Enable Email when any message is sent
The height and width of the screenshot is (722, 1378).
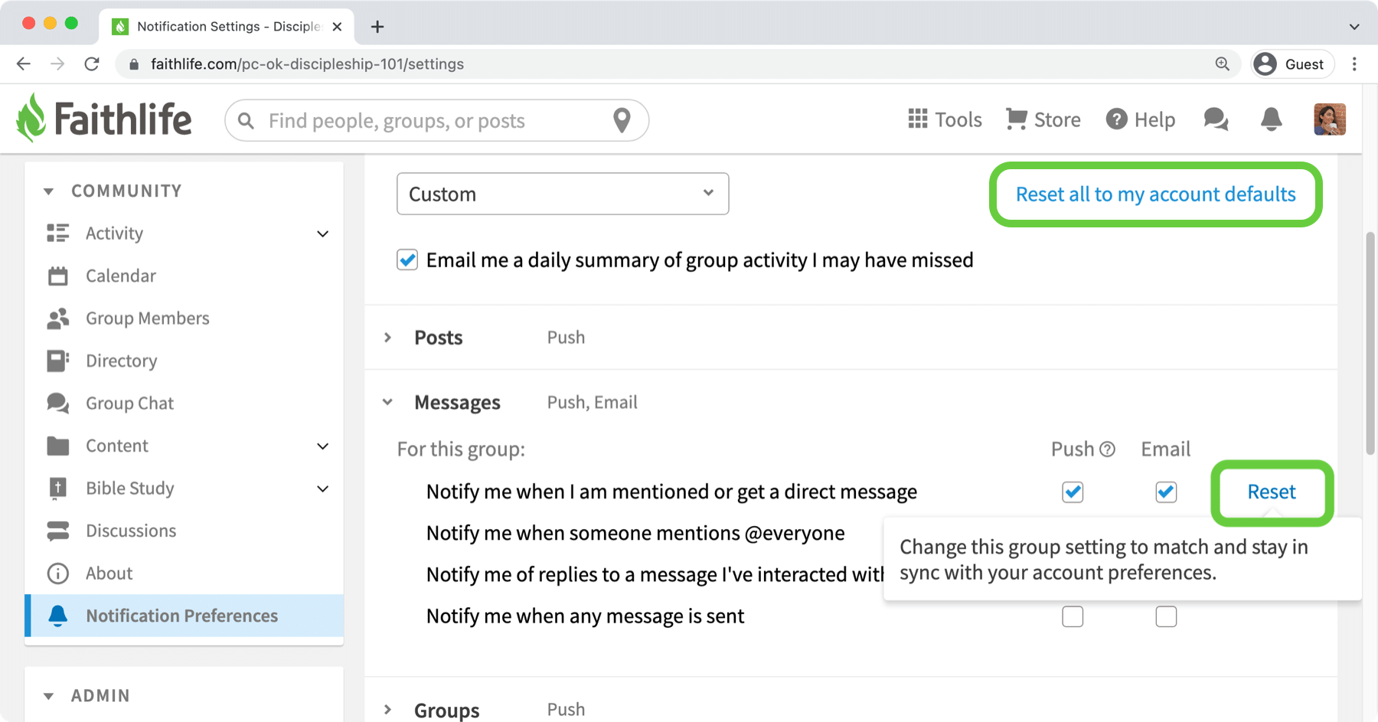[1166, 616]
